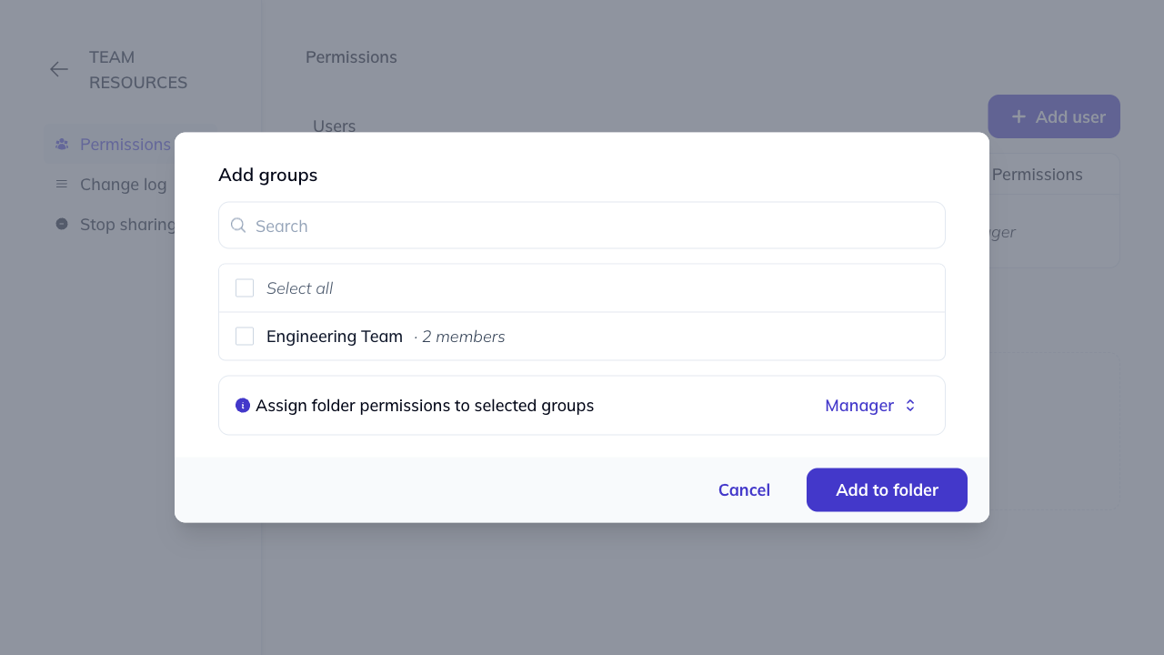Open Change log from the sidebar
This screenshot has width=1164, height=655.
coord(124,184)
